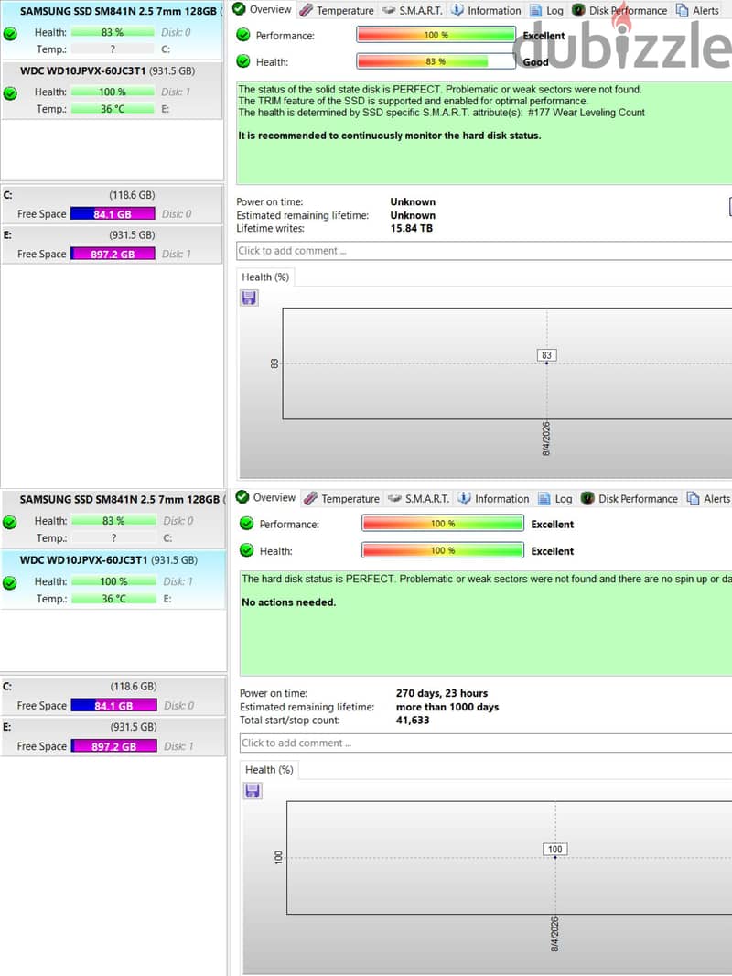Select Samsung SSD SM841N disk in lower list
This screenshot has height=976, width=732.
point(113,518)
